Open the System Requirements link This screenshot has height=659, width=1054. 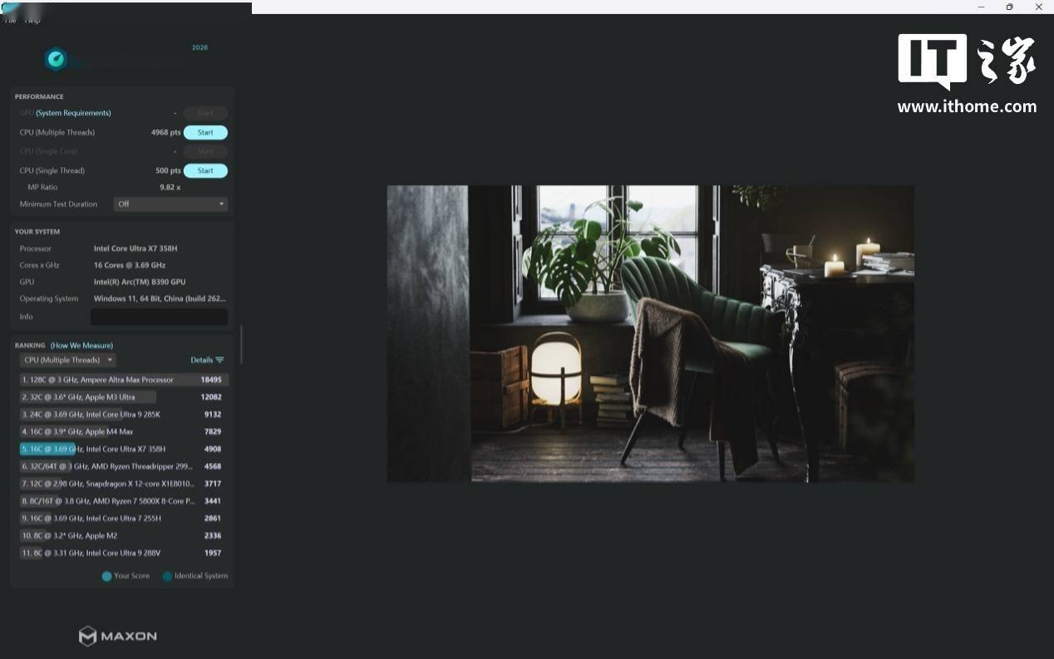73,113
